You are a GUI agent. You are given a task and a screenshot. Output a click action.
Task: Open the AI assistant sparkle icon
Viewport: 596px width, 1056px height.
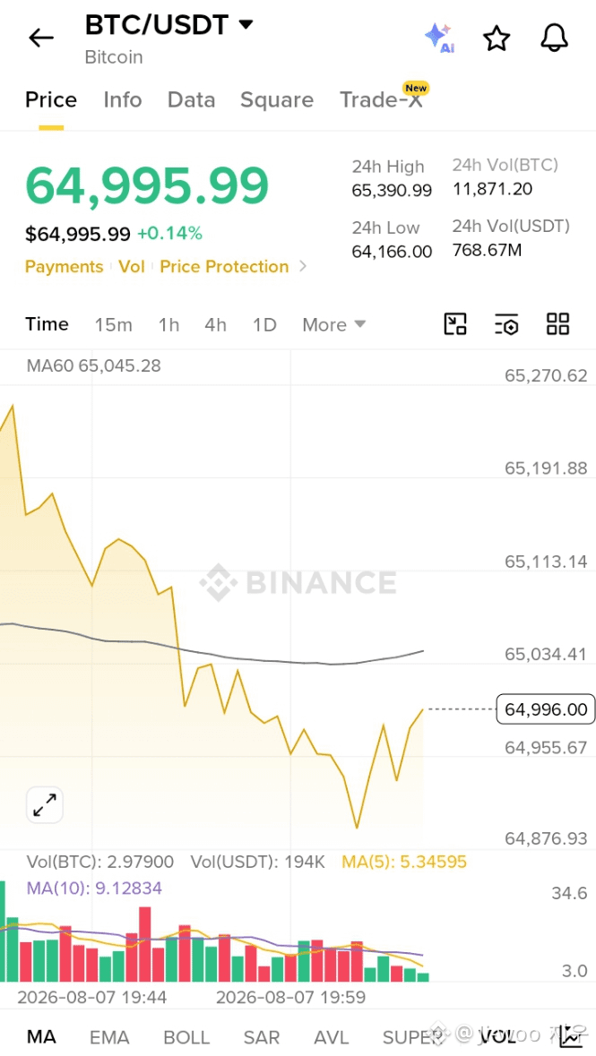(x=439, y=37)
